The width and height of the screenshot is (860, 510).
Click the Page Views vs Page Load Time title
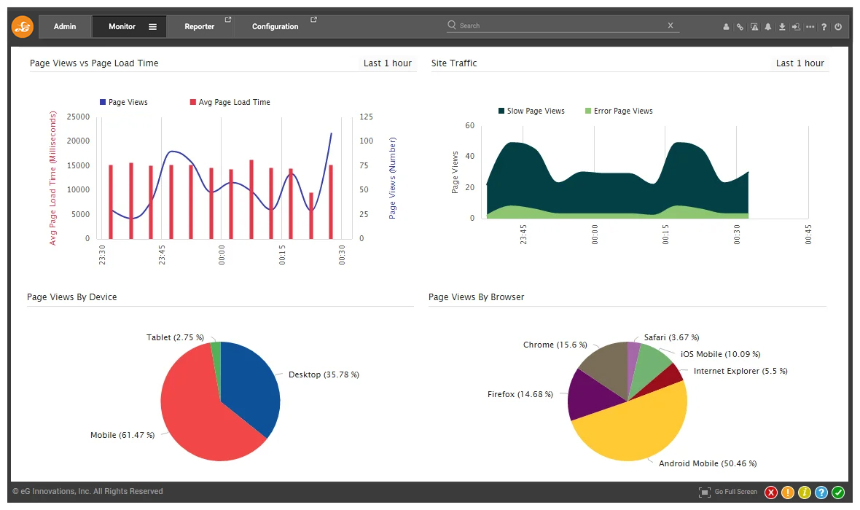94,63
